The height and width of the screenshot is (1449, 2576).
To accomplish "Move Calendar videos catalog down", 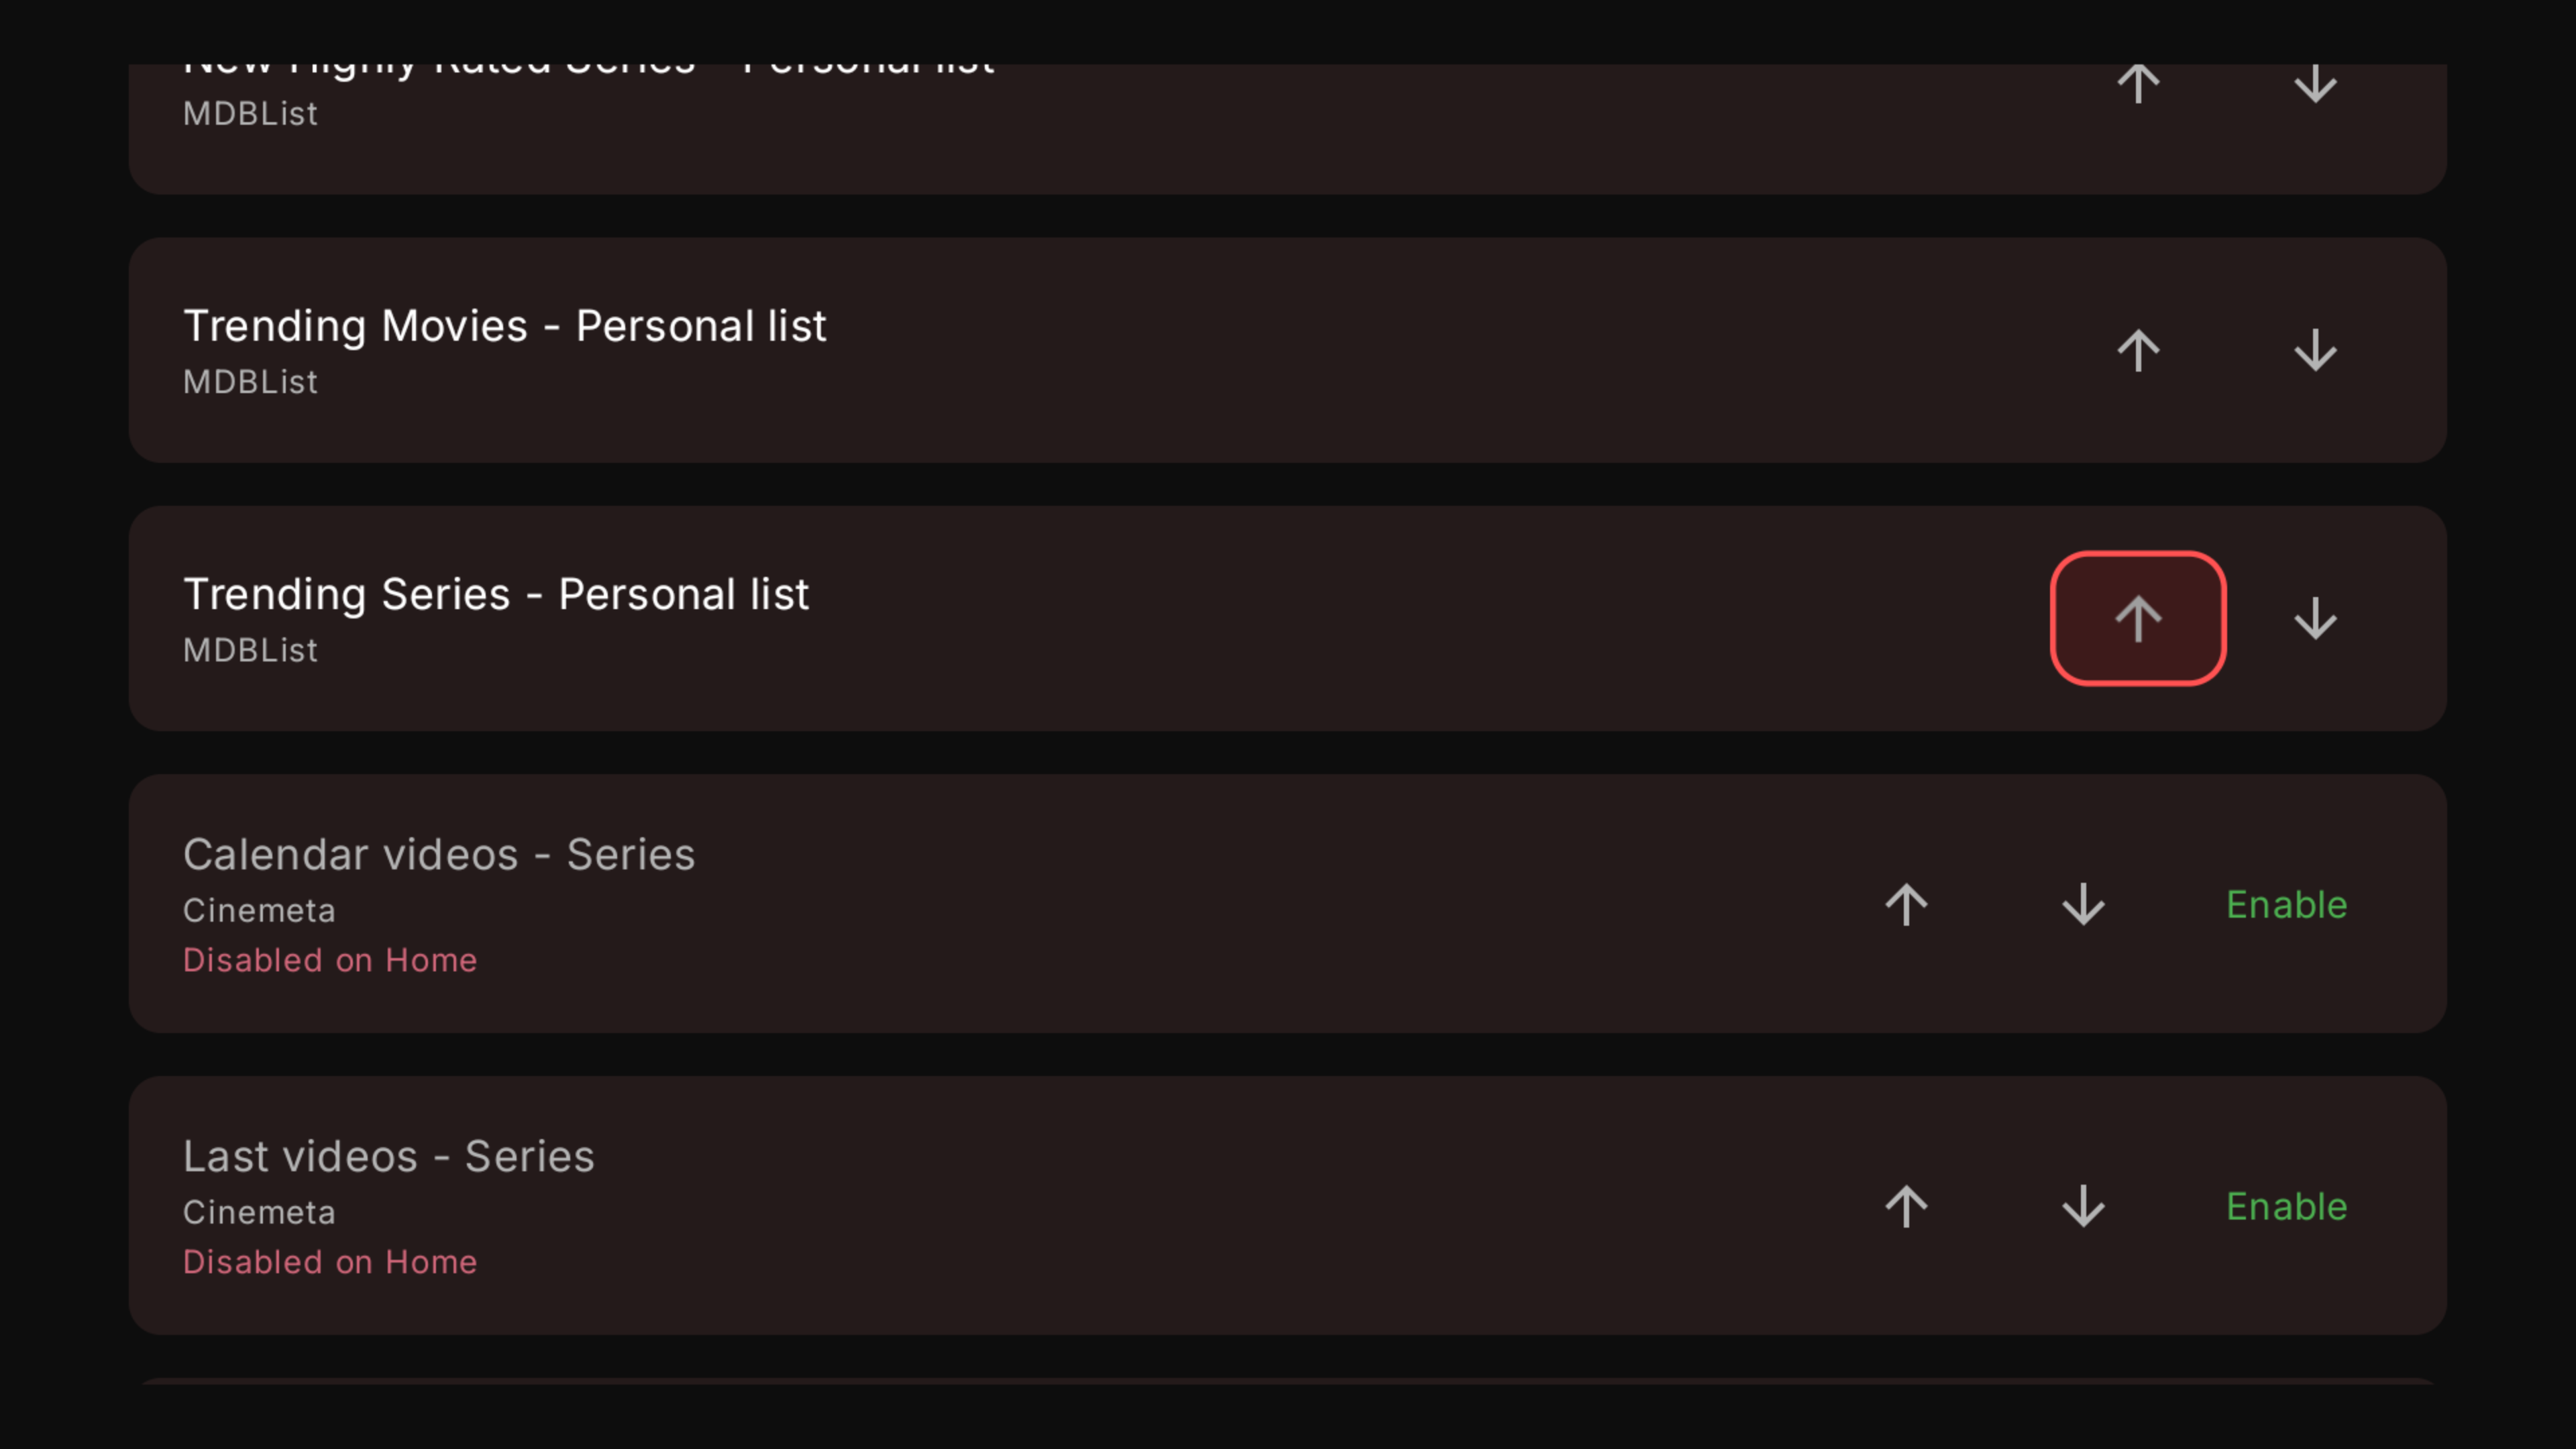I will point(2083,905).
